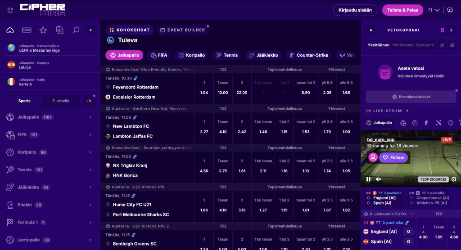The width and height of the screenshot is (461, 250).
Task: Pause the bg_euro_cup live stream
Action: click(x=368, y=179)
